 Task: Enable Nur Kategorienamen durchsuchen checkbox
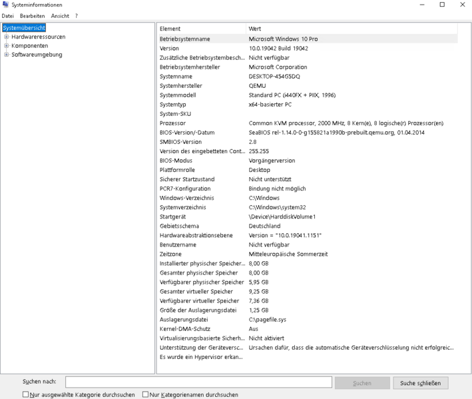point(146,394)
